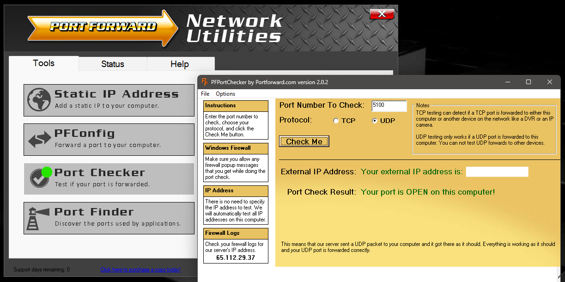Click the Port Check Result label
The width and height of the screenshot is (565, 282).
coord(322,192)
